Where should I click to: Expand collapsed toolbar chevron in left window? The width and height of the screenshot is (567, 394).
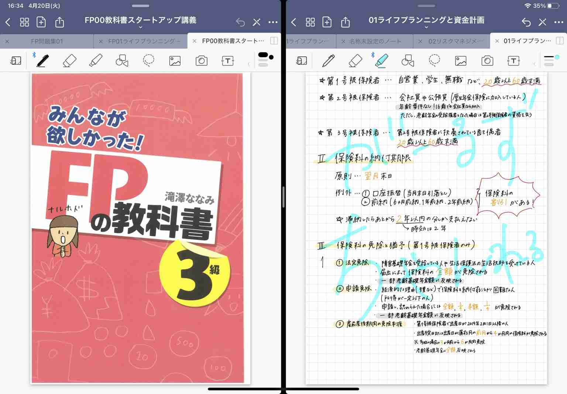[249, 64]
